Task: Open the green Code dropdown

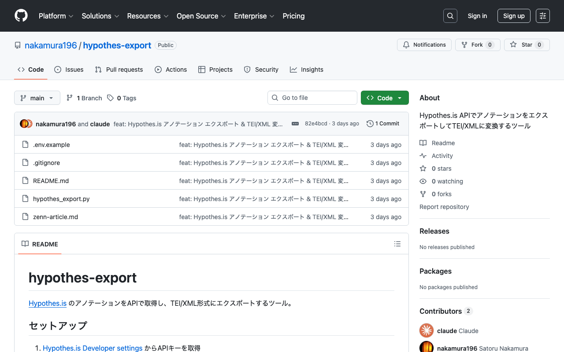Action: coord(384,98)
